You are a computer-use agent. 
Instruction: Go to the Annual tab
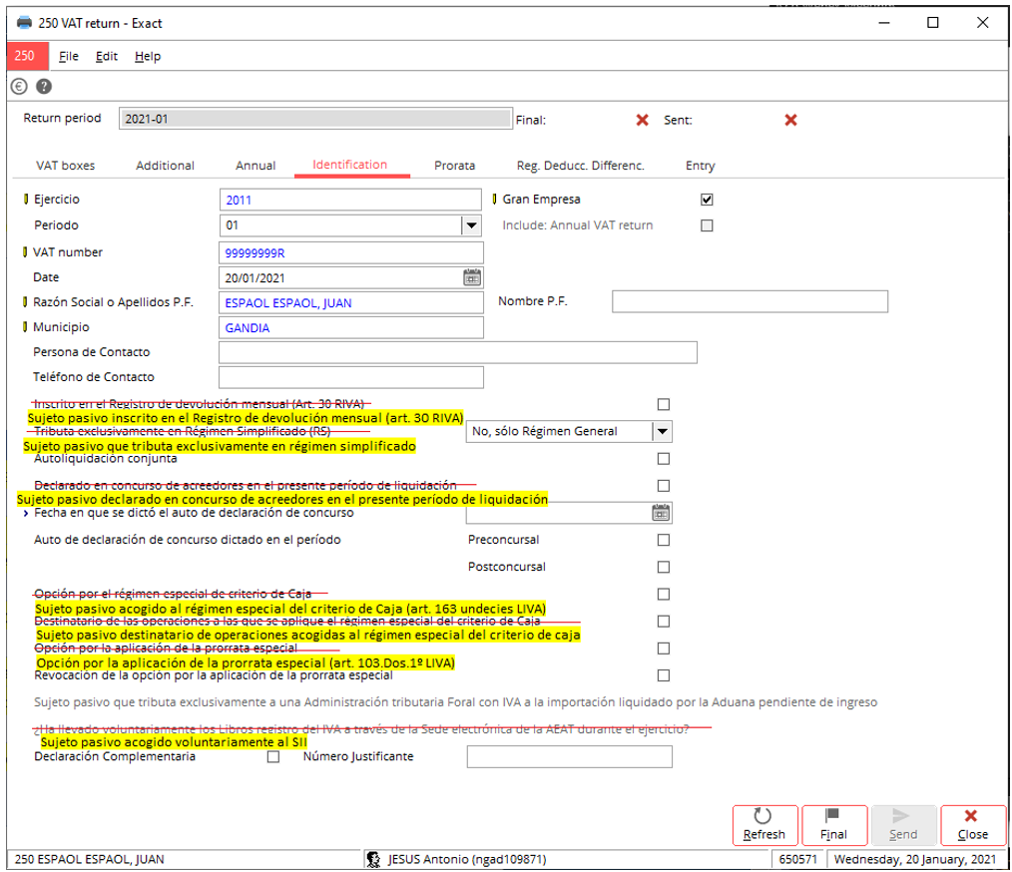[255, 166]
